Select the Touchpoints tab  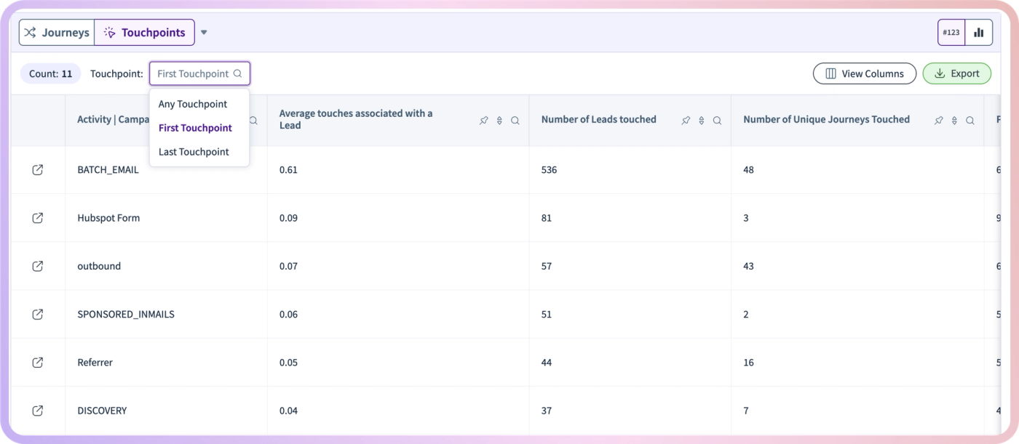(145, 33)
